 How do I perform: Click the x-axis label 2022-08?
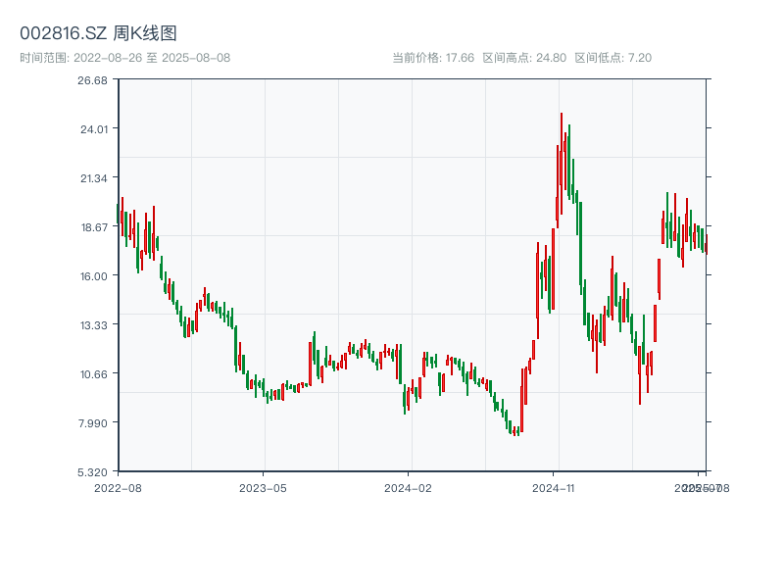click(118, 488)
